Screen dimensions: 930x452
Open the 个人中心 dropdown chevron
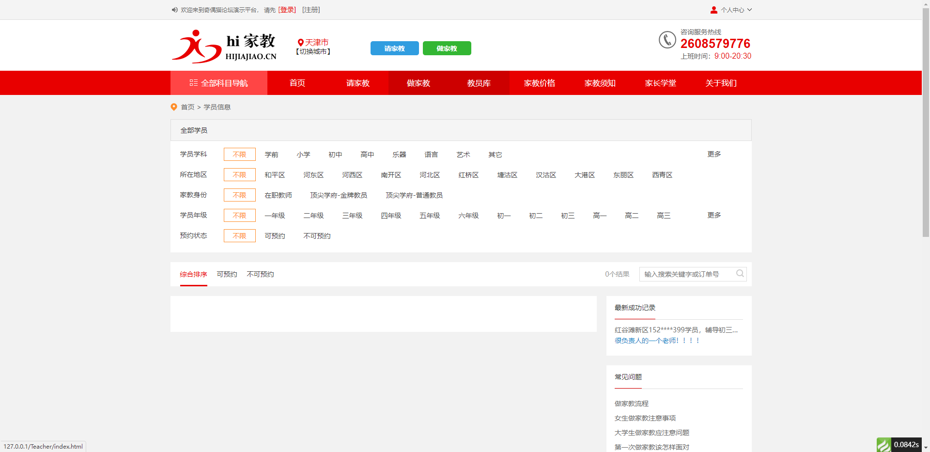coord(749,9)
